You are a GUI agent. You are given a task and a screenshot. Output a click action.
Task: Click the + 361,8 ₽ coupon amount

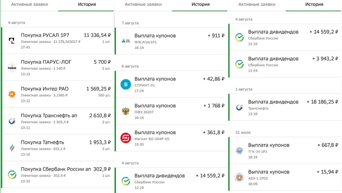[x=214, y=133]
